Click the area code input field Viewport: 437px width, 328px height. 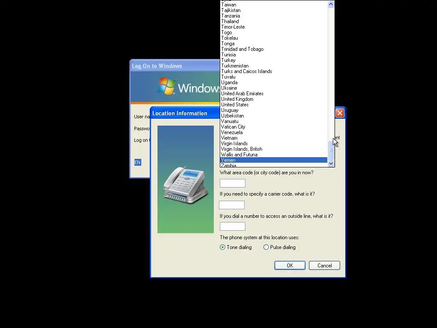(x=233, y=183)
